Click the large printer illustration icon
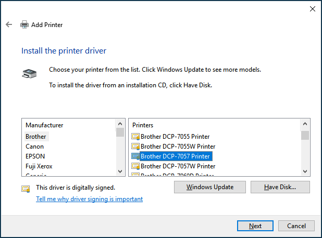Screen dimensions: 322x238 pos(29,74)
